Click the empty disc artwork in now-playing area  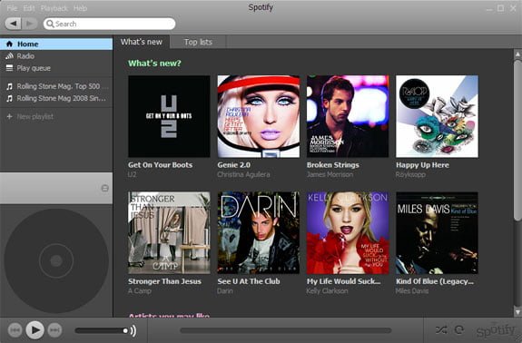[x=56, y=260]
